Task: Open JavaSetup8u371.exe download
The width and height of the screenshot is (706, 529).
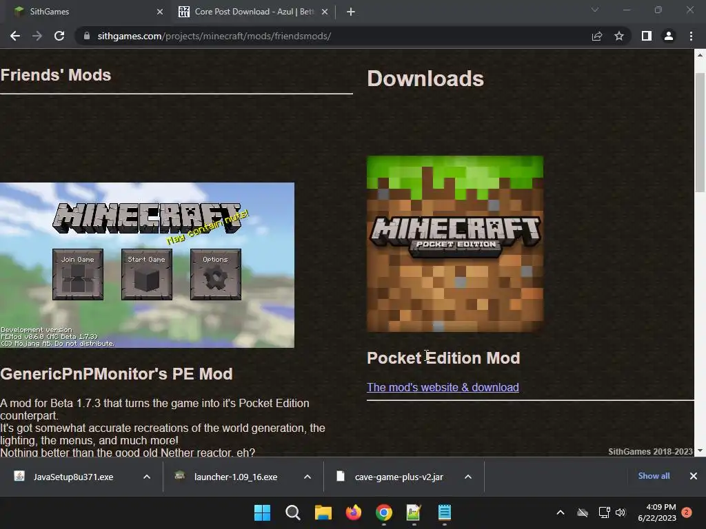Action: click(x=72, y=477)
